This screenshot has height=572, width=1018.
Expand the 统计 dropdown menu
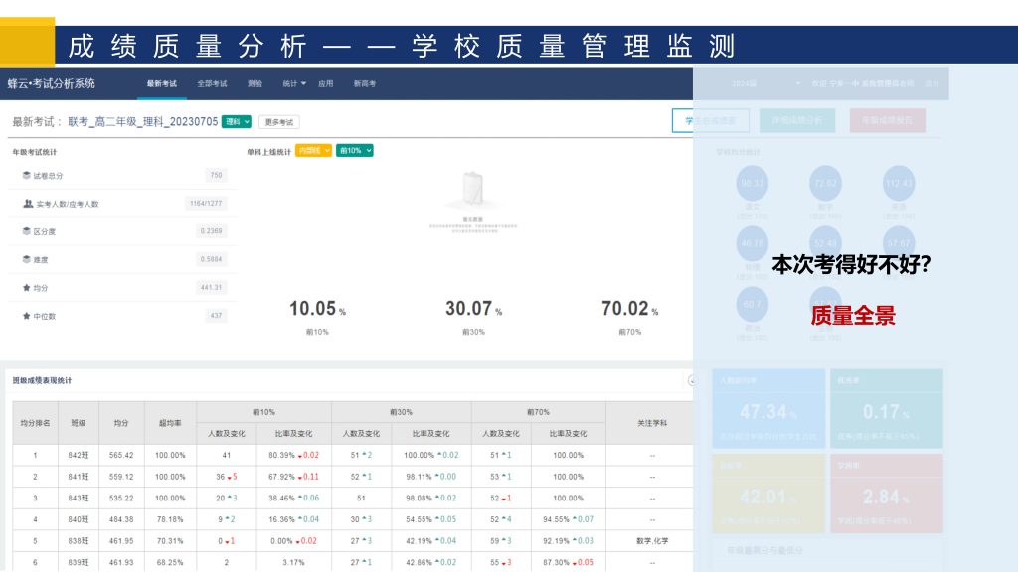pyautogui.click(x=294, y=84)
